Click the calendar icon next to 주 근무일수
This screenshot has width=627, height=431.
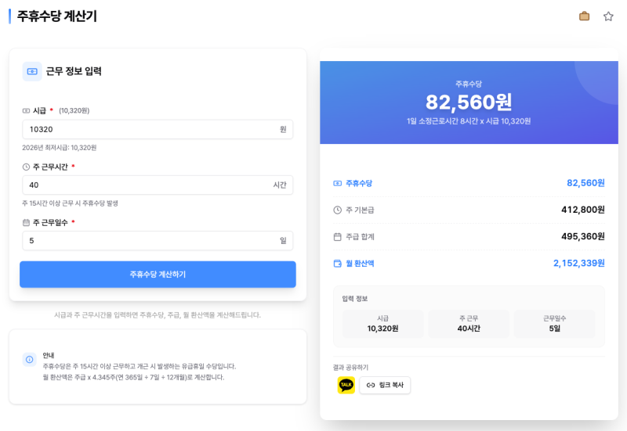(x=26, y=222)
